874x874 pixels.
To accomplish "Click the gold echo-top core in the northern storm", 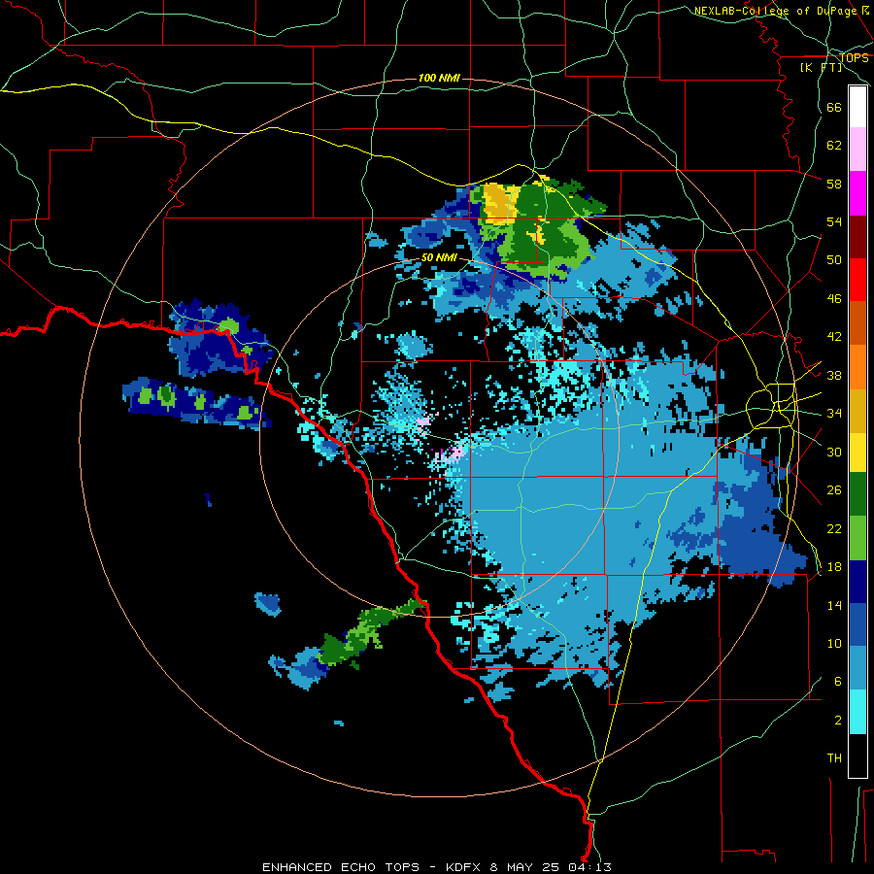I will pos(500,204).
